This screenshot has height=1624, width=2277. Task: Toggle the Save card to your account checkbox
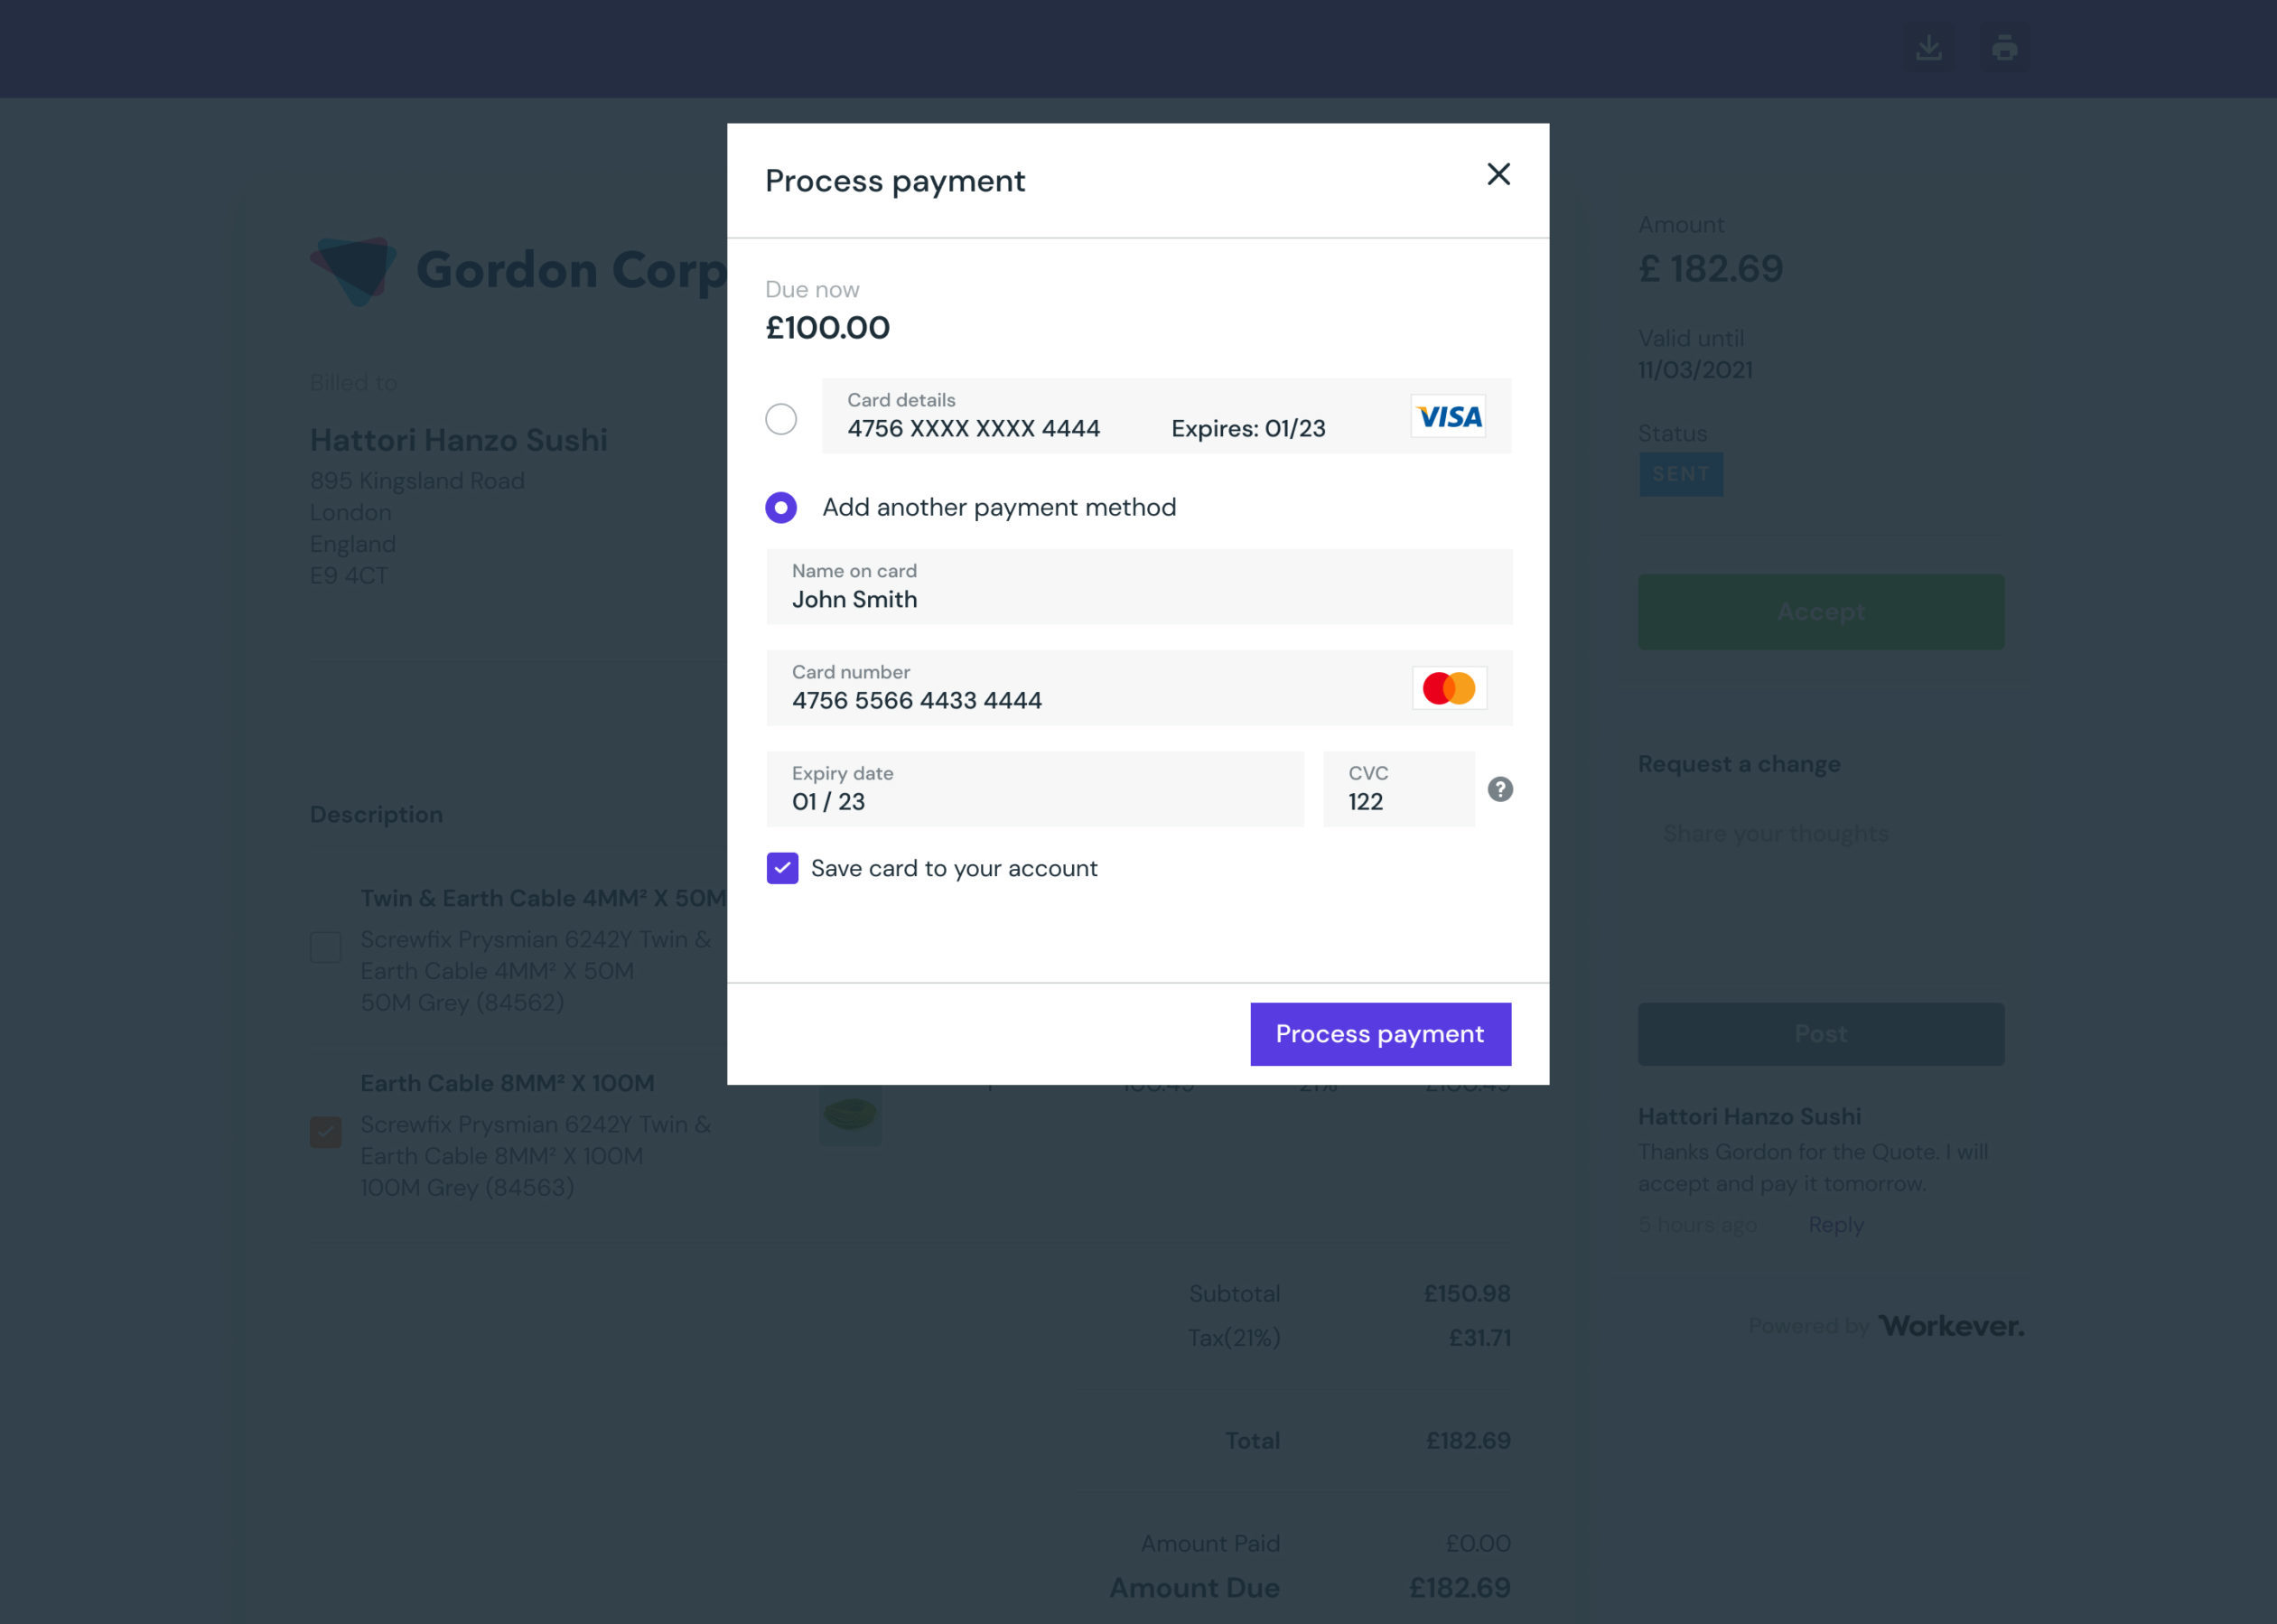point(782,868)
